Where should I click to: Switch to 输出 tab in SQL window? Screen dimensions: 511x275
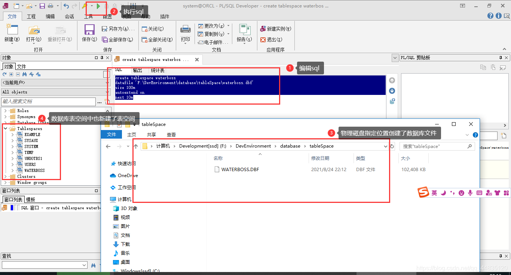[137, 70]
